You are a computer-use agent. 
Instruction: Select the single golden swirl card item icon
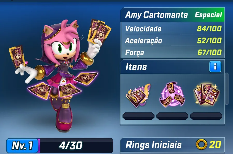point(138,96)
